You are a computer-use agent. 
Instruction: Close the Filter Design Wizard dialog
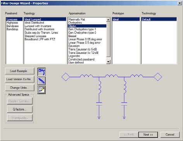[x=180, y=3]
